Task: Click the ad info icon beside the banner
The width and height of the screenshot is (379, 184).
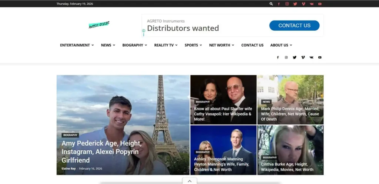Action: (x=144, y=31)
